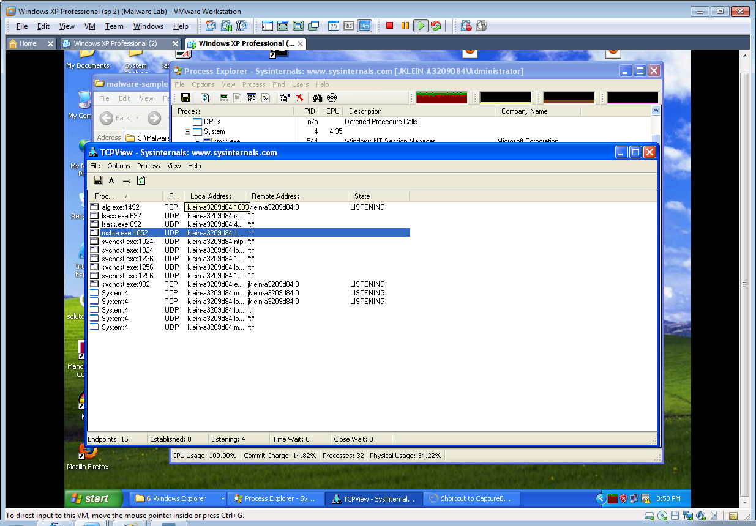Click 'Processes: 32' in Process Explorer status bar

tap(343, 456)
